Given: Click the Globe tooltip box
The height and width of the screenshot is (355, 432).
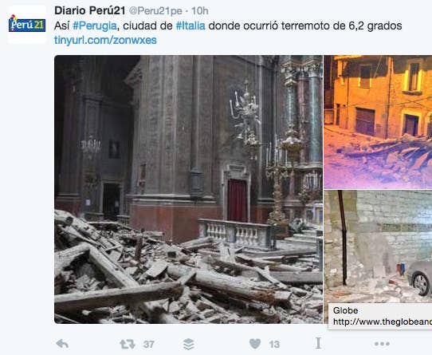Looking at the screenshot, I should [x=380, y=316].
